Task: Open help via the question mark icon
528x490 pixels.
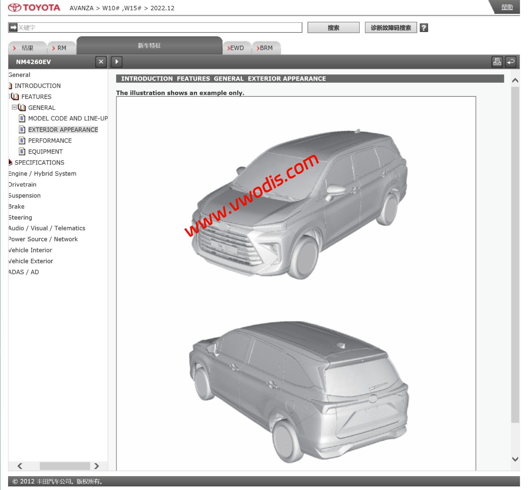Action: 423,27
